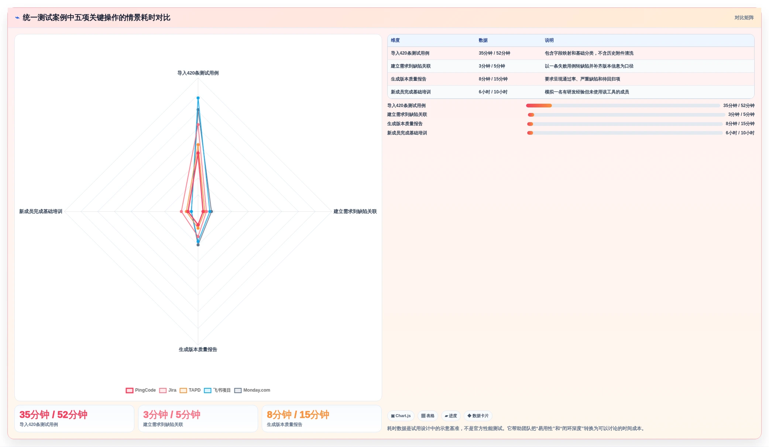Click the page title 统一测试案例中五项关键操作
The height and width of the screenshot is (447, 769).
[96, 18]
